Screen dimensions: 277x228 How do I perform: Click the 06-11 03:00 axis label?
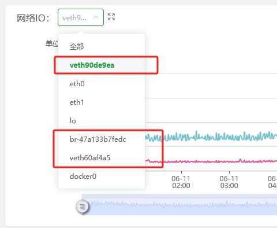pyautogui.click(x=229, y=182)
